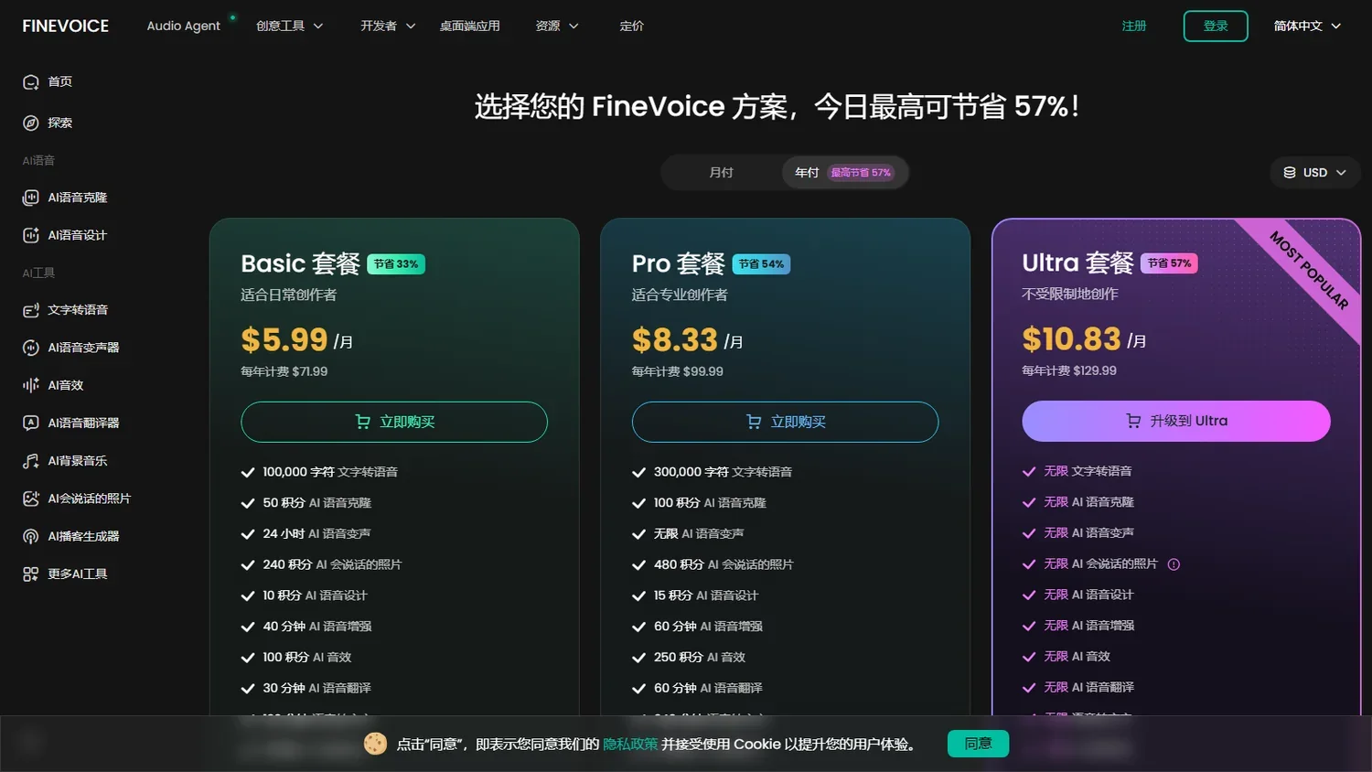
Task: Click the cart icon in Ultra upgrade button
Action: 1133,421
